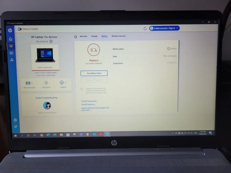Screen dimensions: 231x173
Task: Click the refresh icon near sign in
Action: (x=145, y=29)
